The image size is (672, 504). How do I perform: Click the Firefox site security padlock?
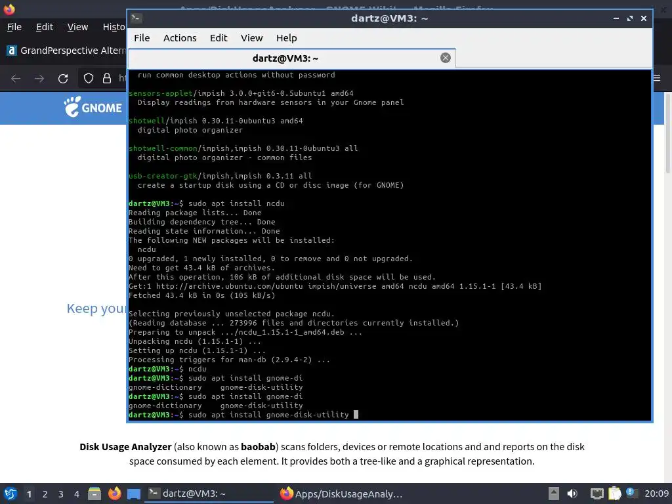click(x=107, y=78)
